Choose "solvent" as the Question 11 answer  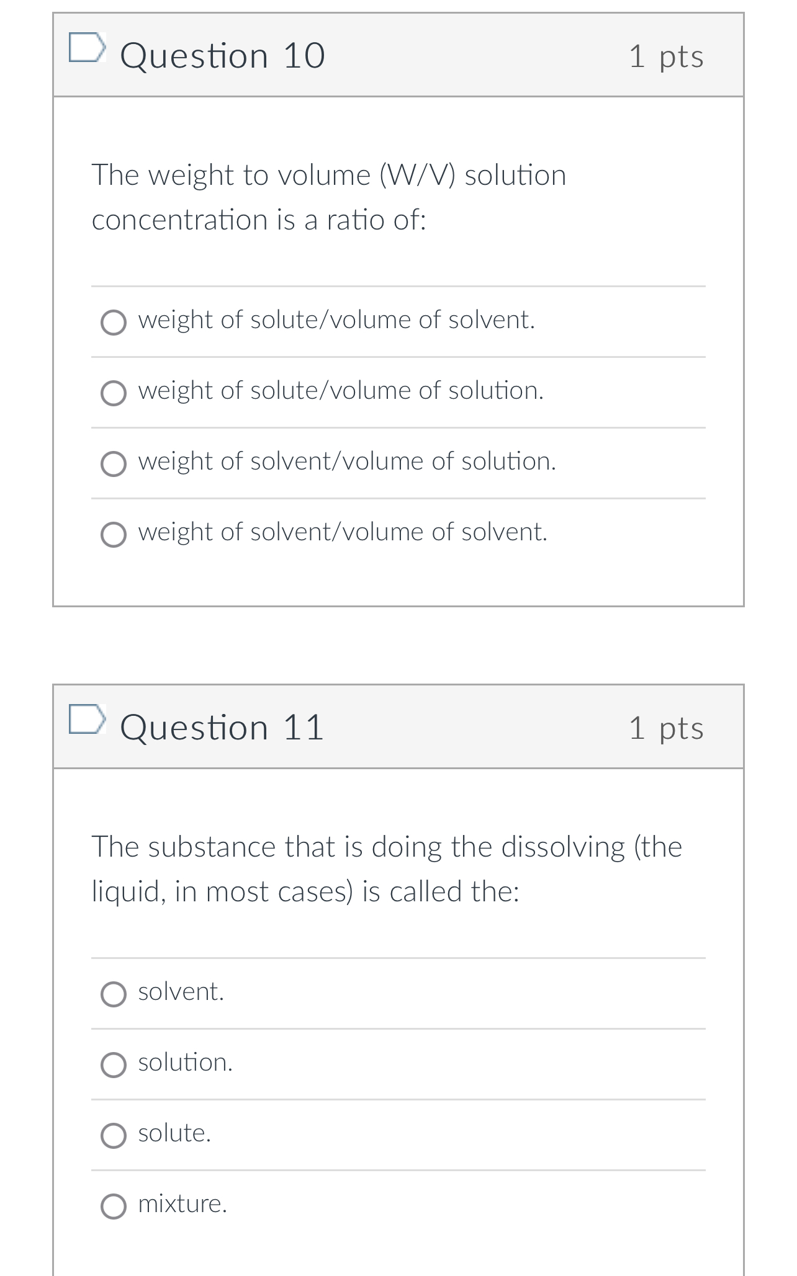point(115,994)
